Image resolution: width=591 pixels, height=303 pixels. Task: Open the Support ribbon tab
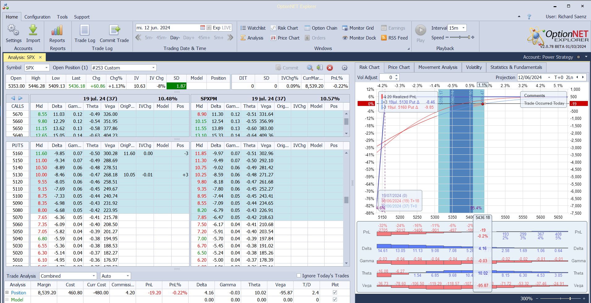[82, 17]
